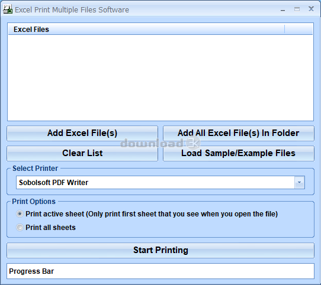
Task: Click the Add Excel File(s) button
Action: click(x=82, y=133)
